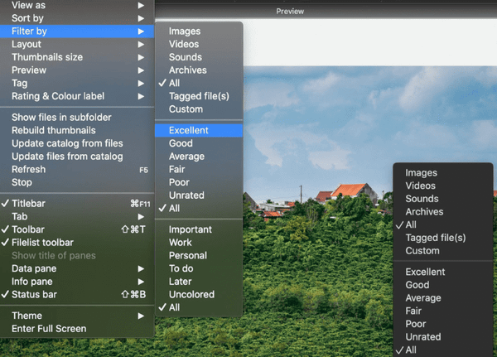The width and height of the screenshot is (497, 357).
Task: Toggle the Toolbar visibility option
Action: pyautogui.click(x=77, y=229)
